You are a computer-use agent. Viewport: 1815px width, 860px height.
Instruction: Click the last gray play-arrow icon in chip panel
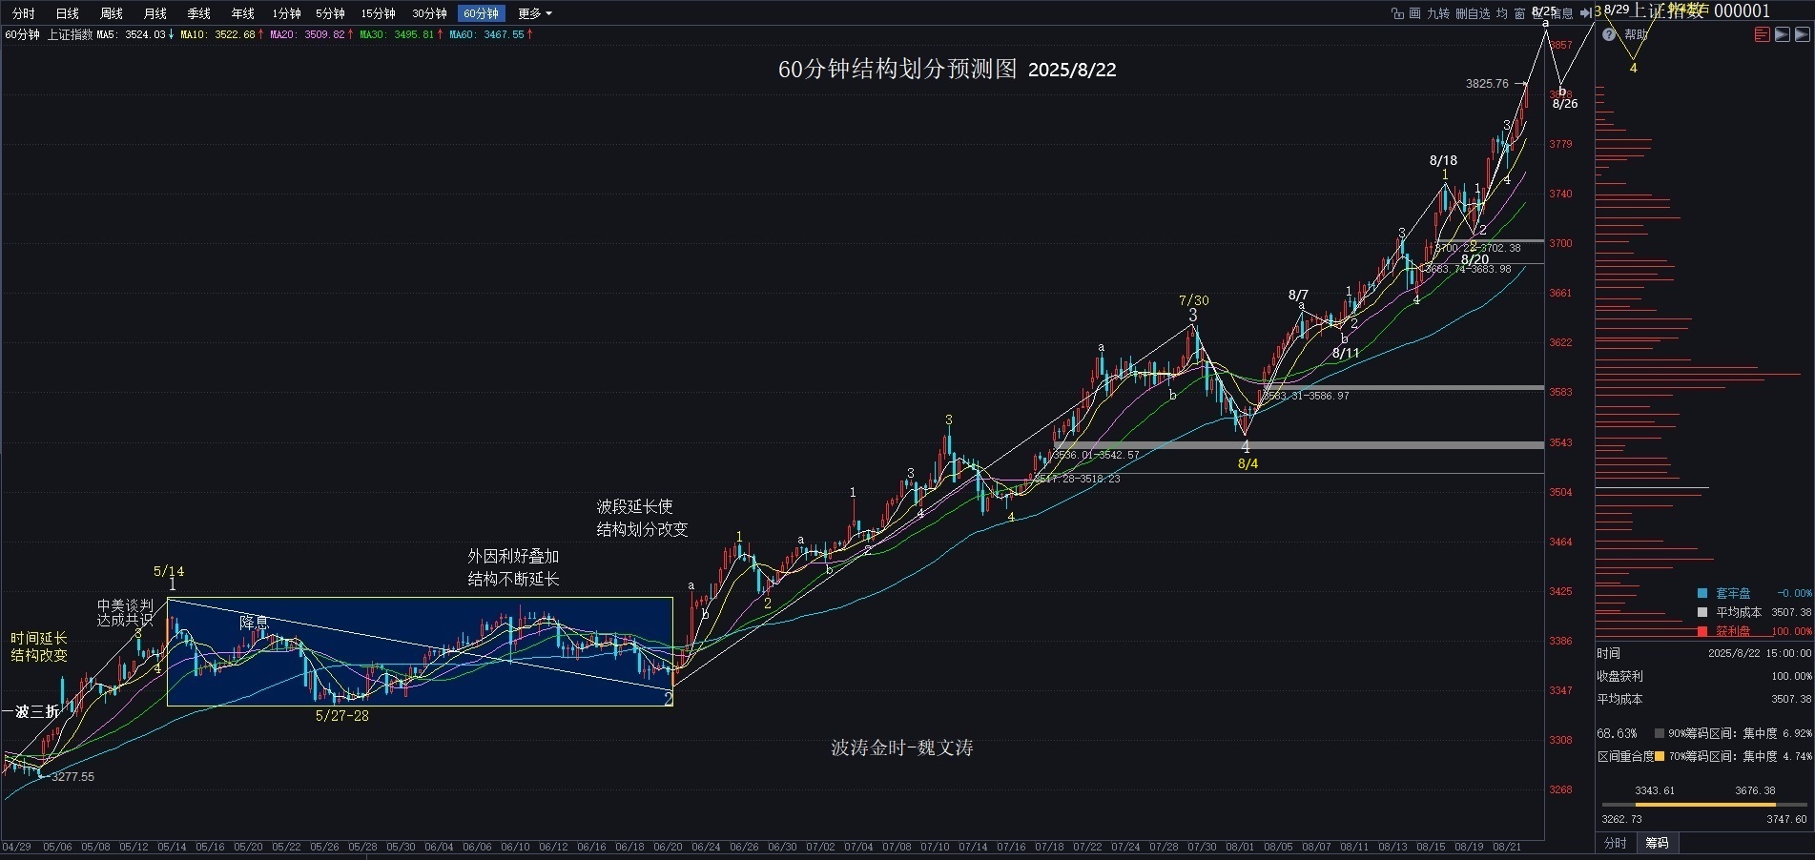click(x=1802, y=34)
